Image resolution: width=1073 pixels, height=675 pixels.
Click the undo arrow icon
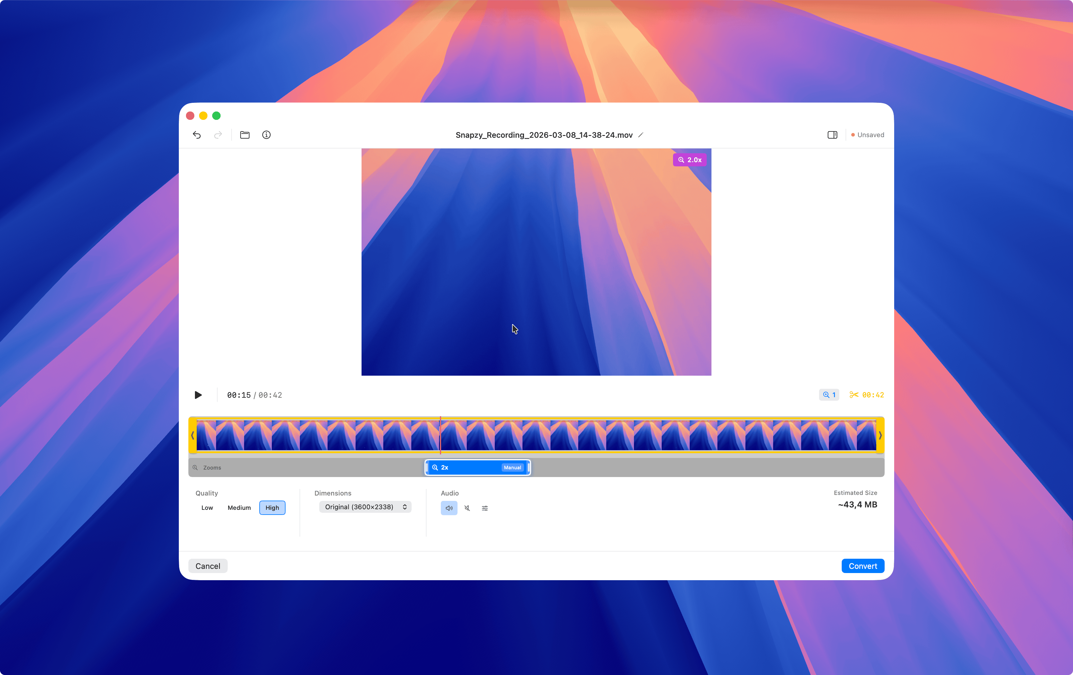(x=196, y=135)
